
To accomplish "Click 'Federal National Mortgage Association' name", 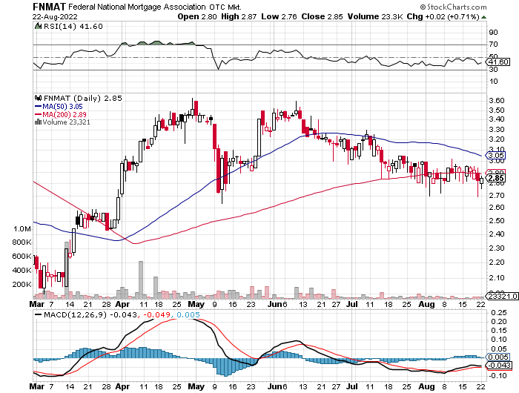I will (x=137, y=7).
